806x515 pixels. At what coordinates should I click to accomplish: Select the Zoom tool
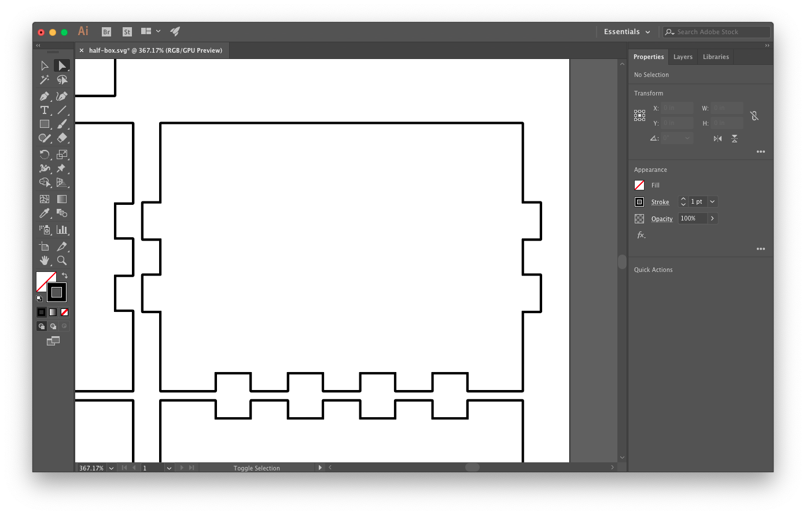pos(62,260)
